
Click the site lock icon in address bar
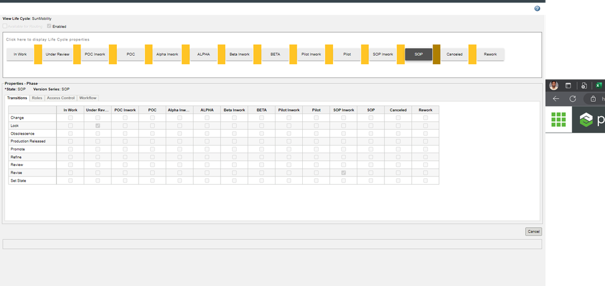click(593, 99)
